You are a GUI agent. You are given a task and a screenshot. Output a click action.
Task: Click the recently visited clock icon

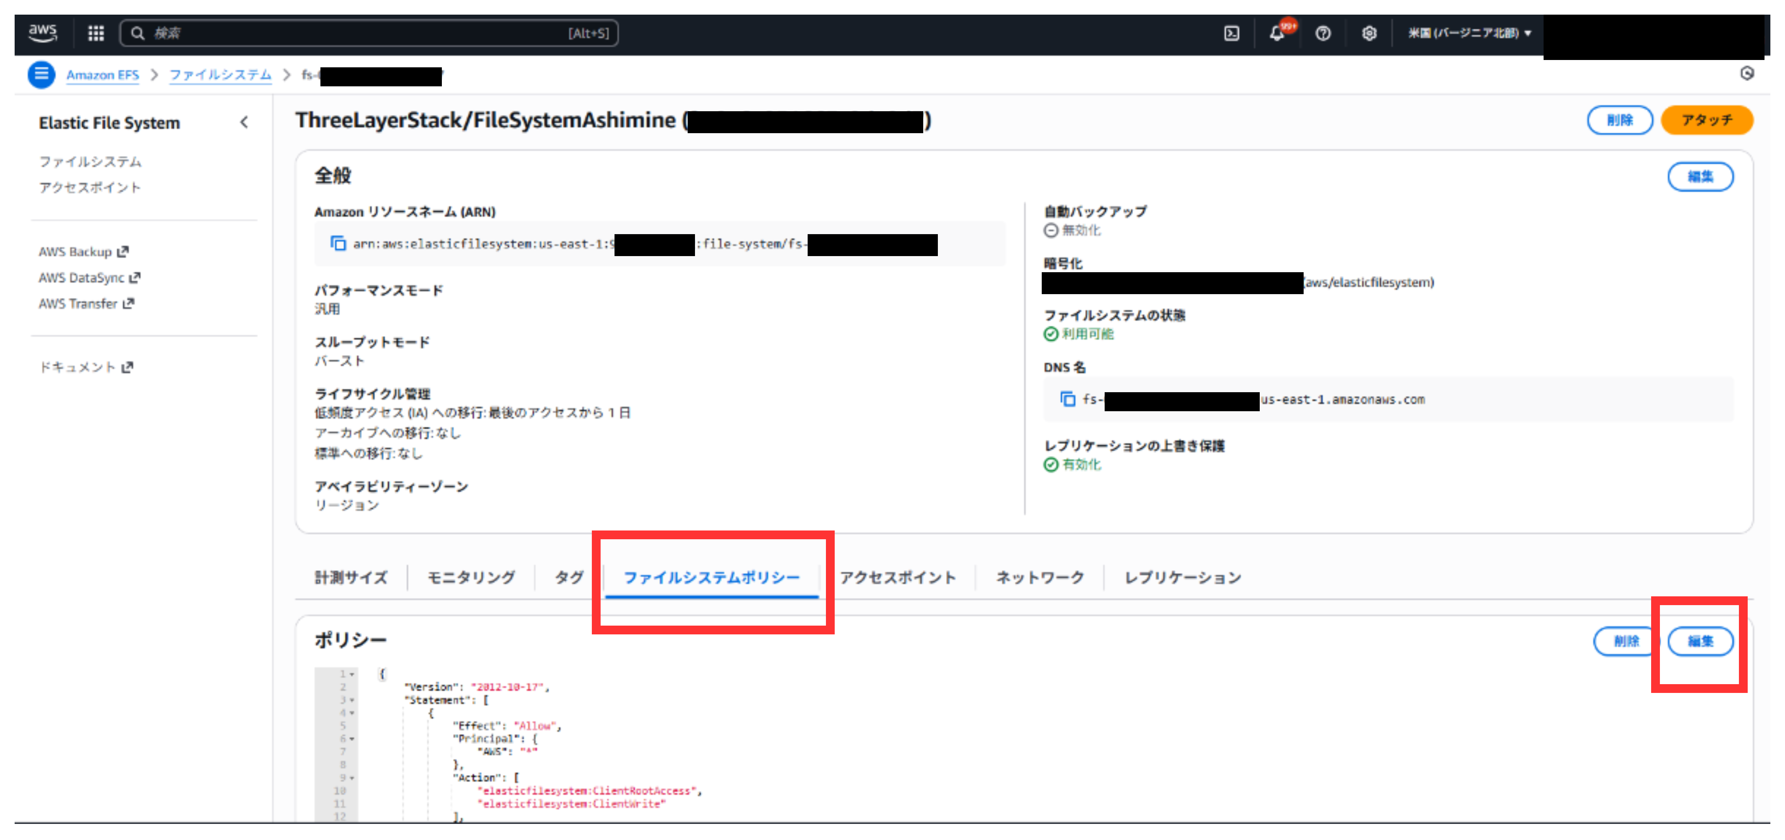point(1748,74)
